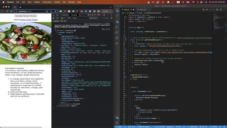Expand the cuisines array in console

[x=60, y=45]
